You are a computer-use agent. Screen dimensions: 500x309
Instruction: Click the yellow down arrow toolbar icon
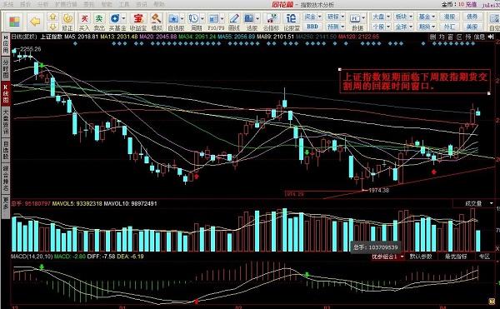53,26
